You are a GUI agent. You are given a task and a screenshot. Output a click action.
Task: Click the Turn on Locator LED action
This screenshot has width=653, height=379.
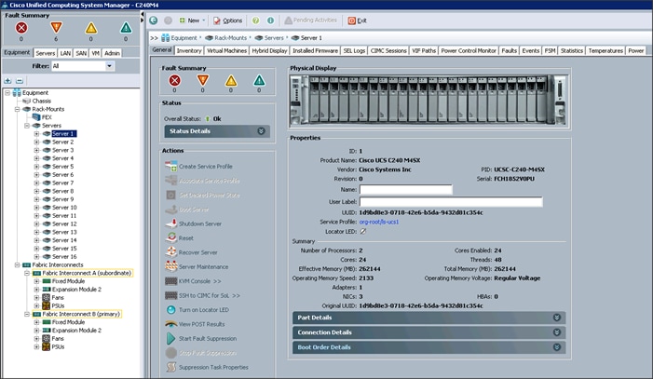204,308
